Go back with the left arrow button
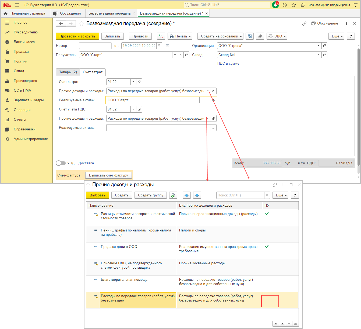This screenshot has height=329, width=361. point(61,24)
